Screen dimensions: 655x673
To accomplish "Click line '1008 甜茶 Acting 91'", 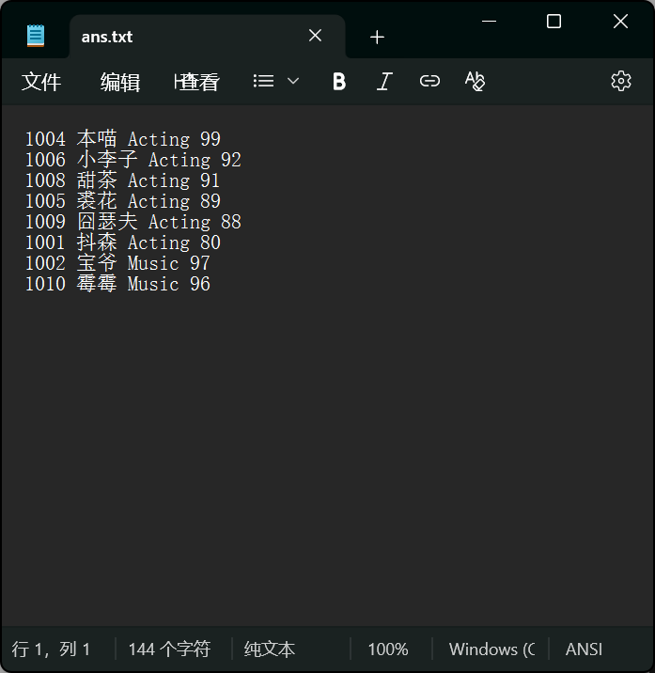I will 123,180.
